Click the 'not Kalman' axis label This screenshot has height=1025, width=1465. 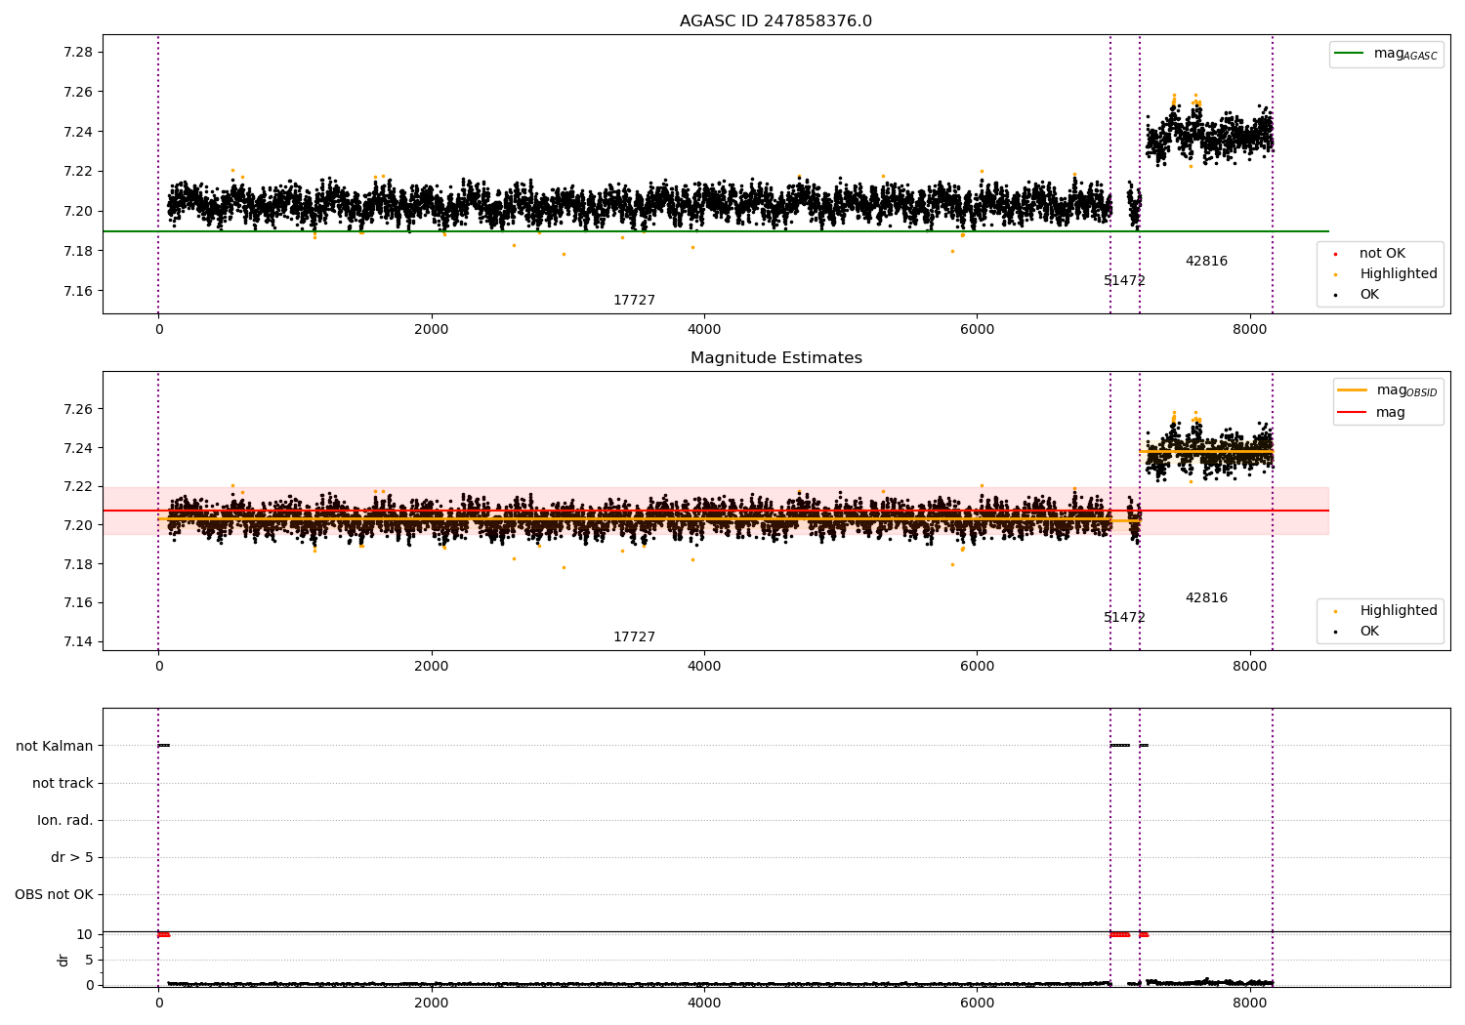[x=55, y=746]
